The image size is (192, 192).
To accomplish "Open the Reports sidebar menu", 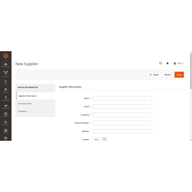I will (5, 123).
